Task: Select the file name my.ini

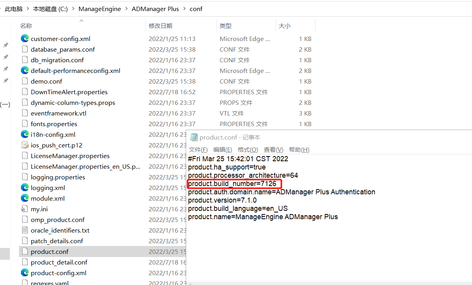Action: pos(39,209)
